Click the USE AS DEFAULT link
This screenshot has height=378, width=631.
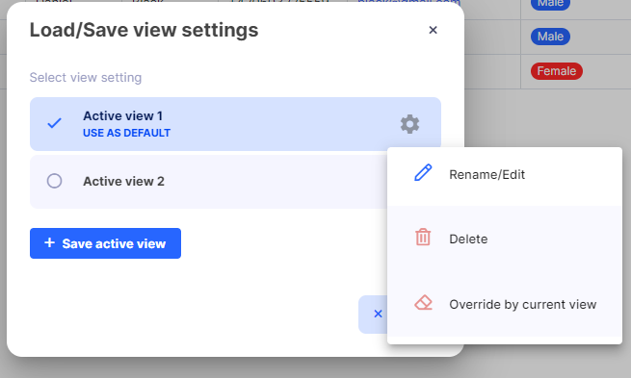point(127,133)
